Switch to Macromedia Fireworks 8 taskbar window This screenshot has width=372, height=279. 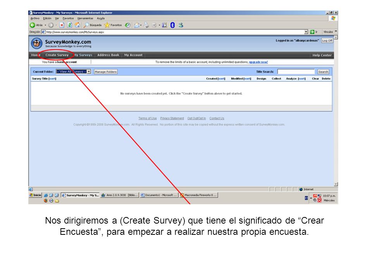click(199, 195)
